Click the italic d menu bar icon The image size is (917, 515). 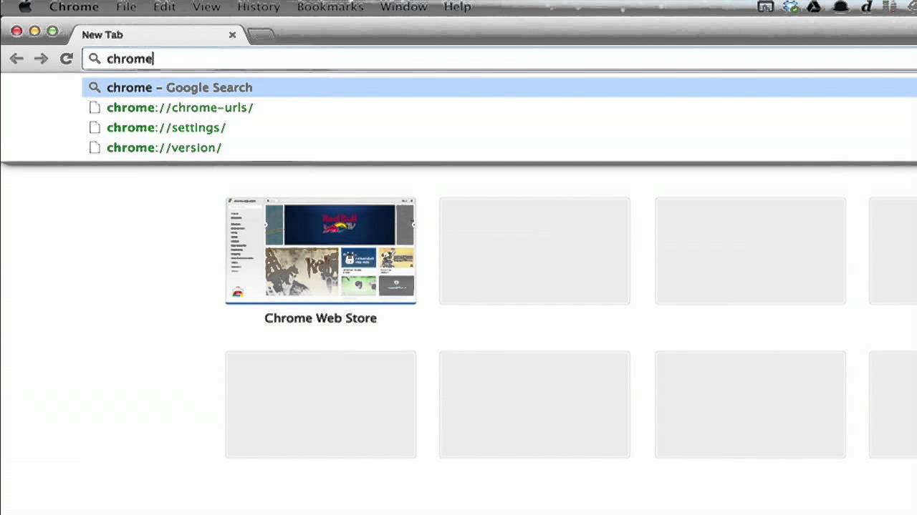pyautogui.click(x=867, y=6)
